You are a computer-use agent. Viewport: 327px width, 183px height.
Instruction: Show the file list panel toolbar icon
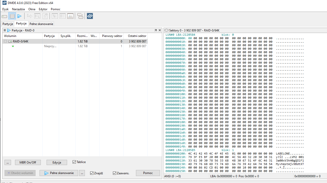[x=63, y=16]
